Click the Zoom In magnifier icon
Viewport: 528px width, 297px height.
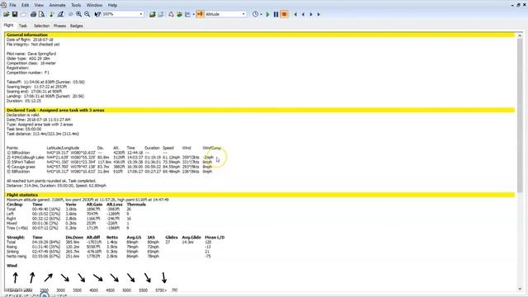tap(79, 14)
